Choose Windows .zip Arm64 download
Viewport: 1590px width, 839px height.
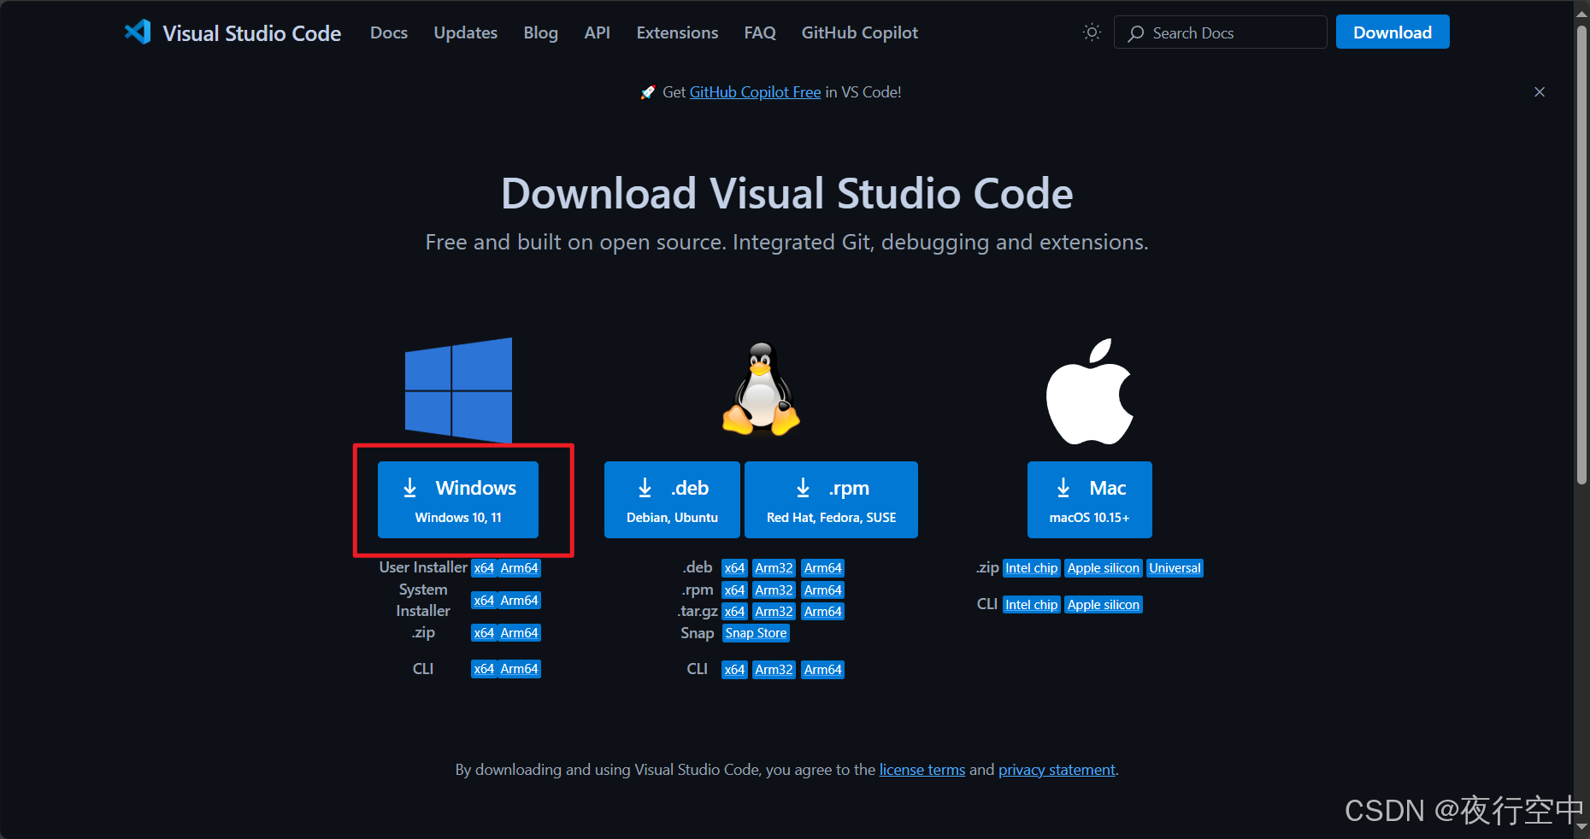click(x=519, y=633)
